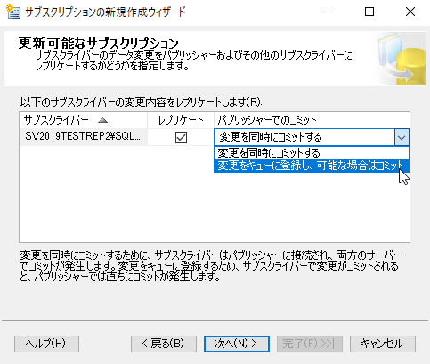Image resolution: width=430 pixels, height=364 pixels.
Task: Click the キャンセル button
Action: [383, 344]
